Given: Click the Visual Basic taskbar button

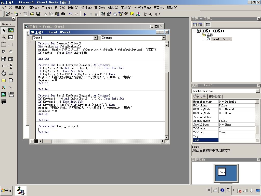Looking at the screenshot, I should point(21,190).
